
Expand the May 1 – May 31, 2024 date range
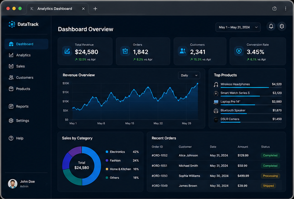pyautogui.click(x=238, y=27)
